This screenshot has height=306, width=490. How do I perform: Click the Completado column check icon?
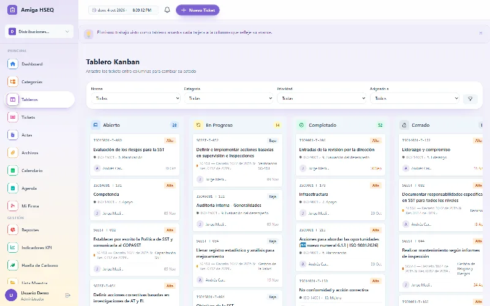tap(301, 125)
